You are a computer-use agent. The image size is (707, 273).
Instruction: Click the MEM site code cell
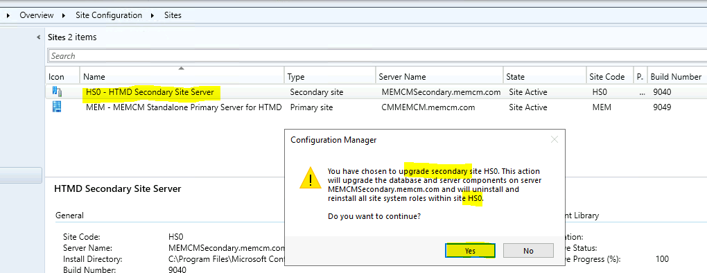click(x=601, y=107)
